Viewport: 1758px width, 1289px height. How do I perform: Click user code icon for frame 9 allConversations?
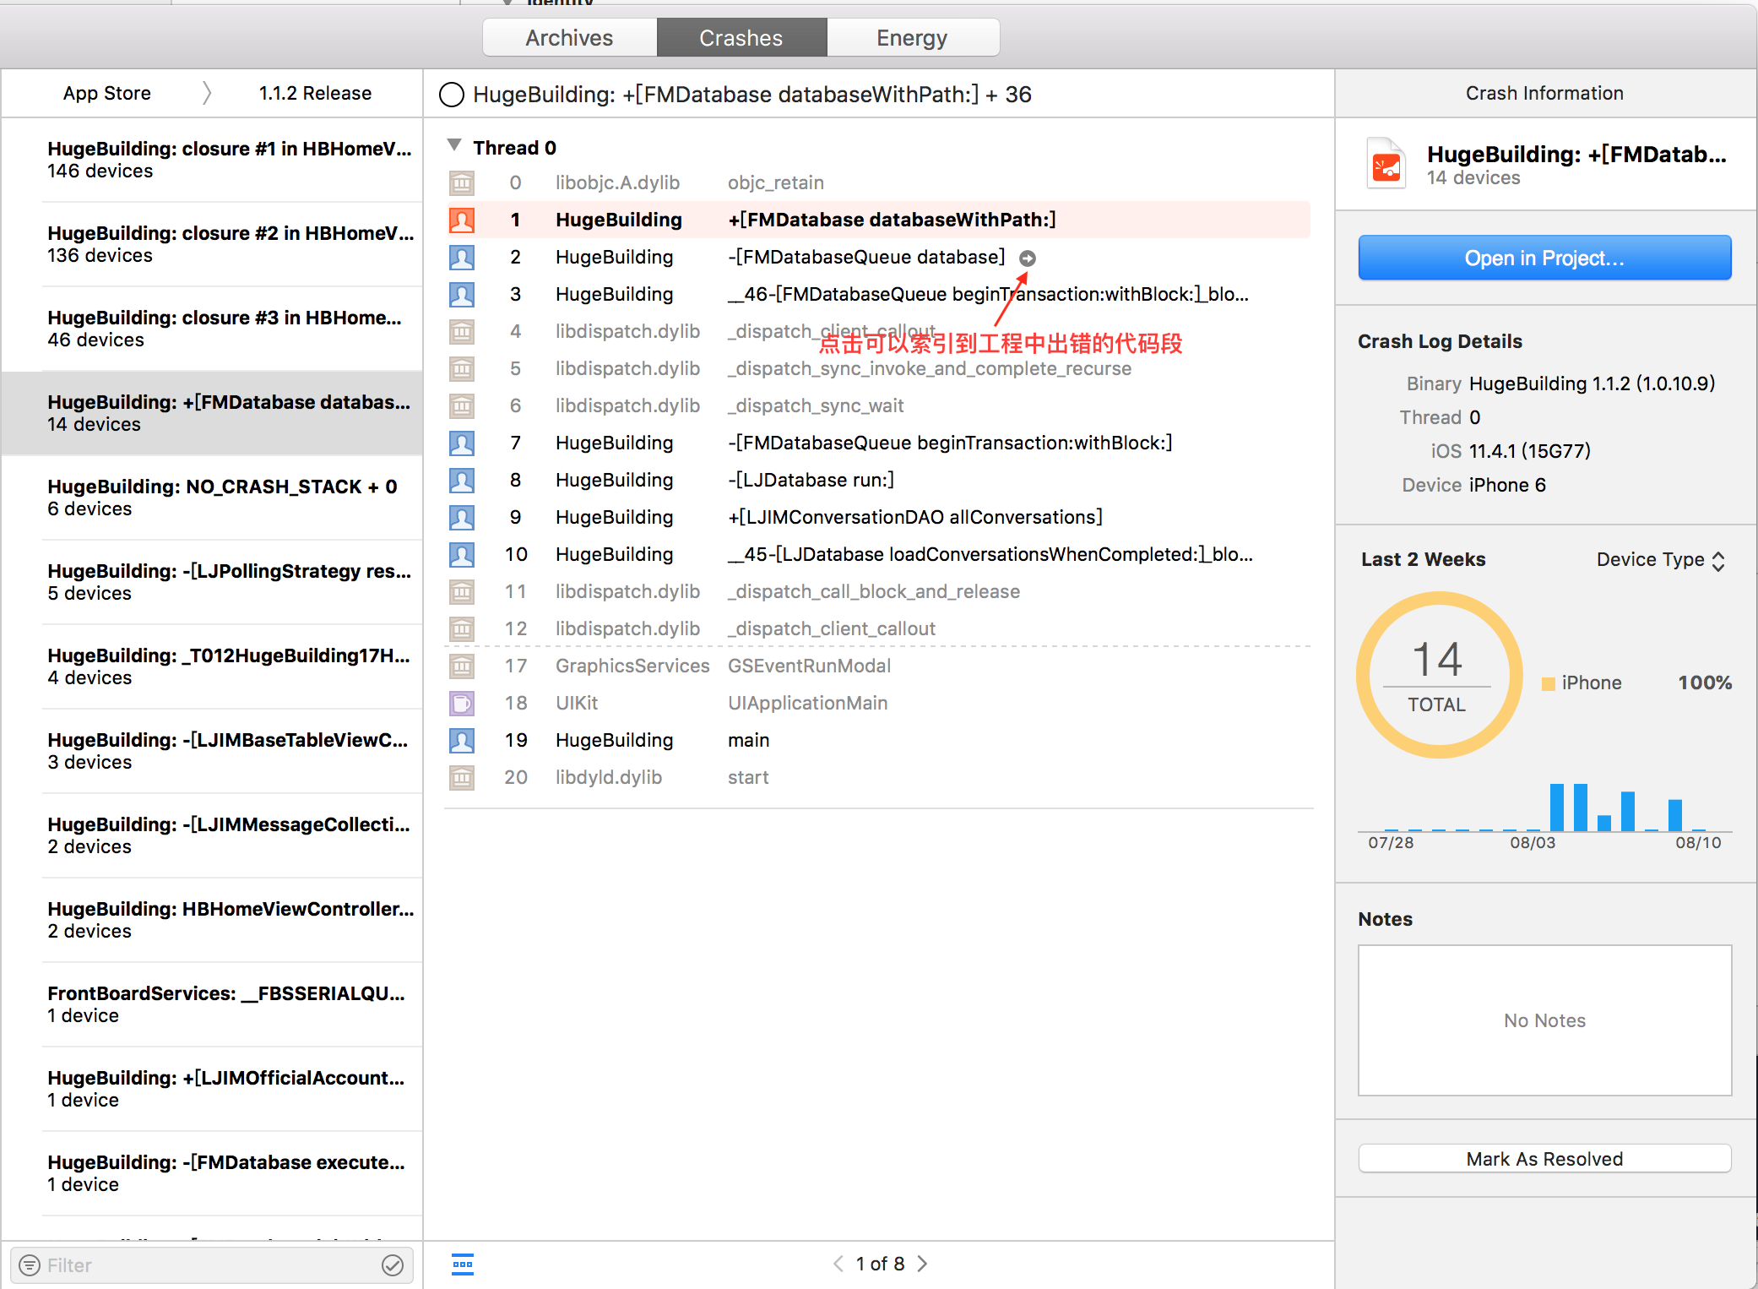[462, 518]
